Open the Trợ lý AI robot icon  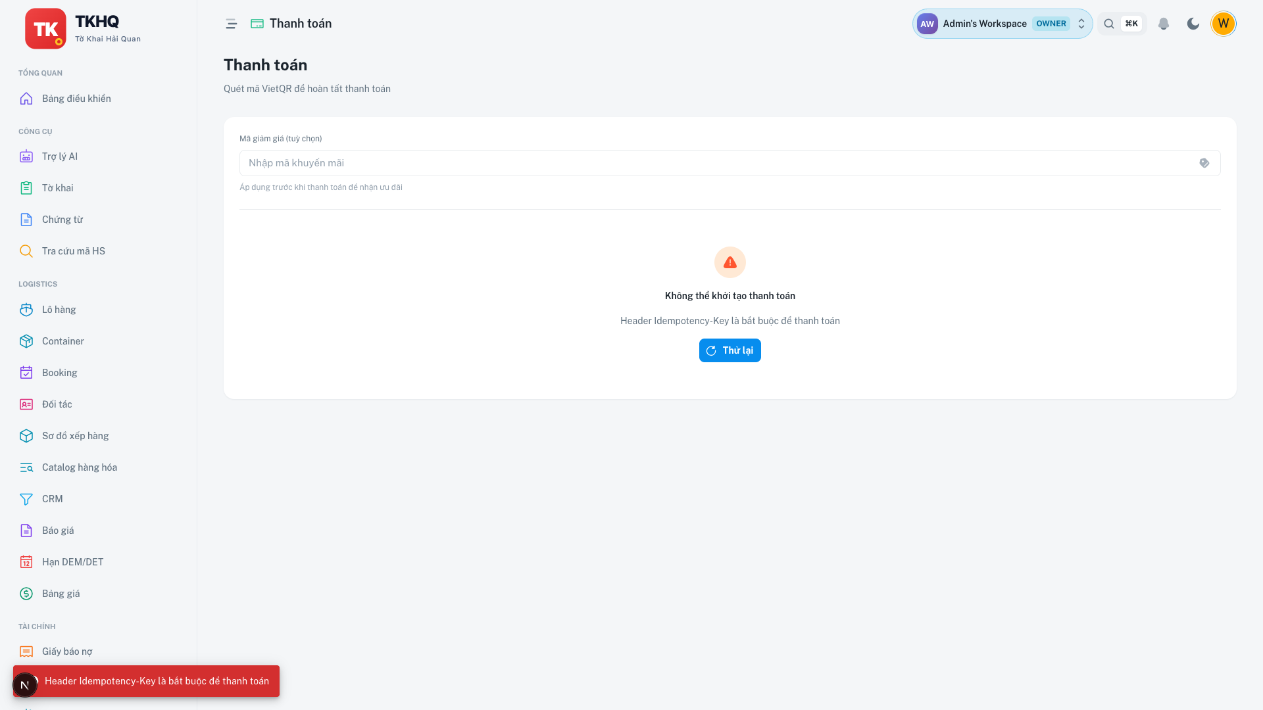point(26,156)
